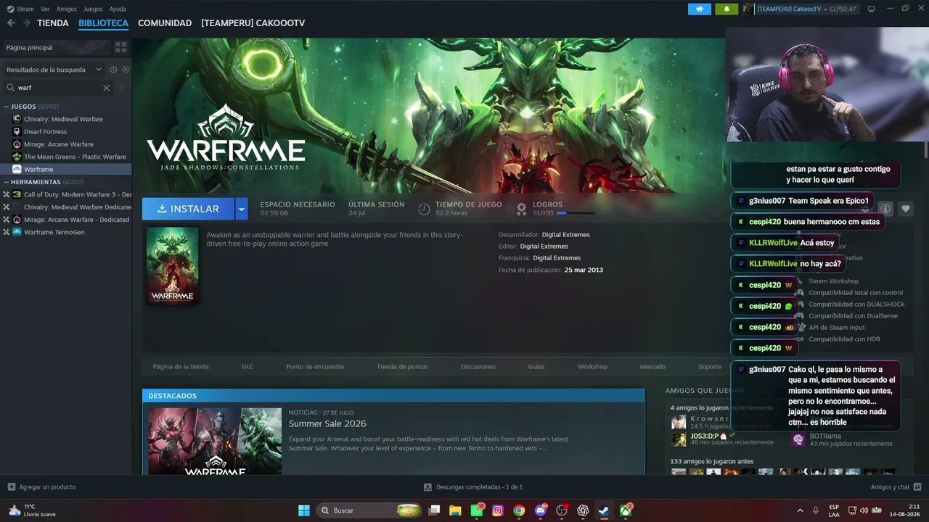The height and width of the screenshot is (522, 929).
Task: Open the Downloads manager icon
Action: coord(427,486)
